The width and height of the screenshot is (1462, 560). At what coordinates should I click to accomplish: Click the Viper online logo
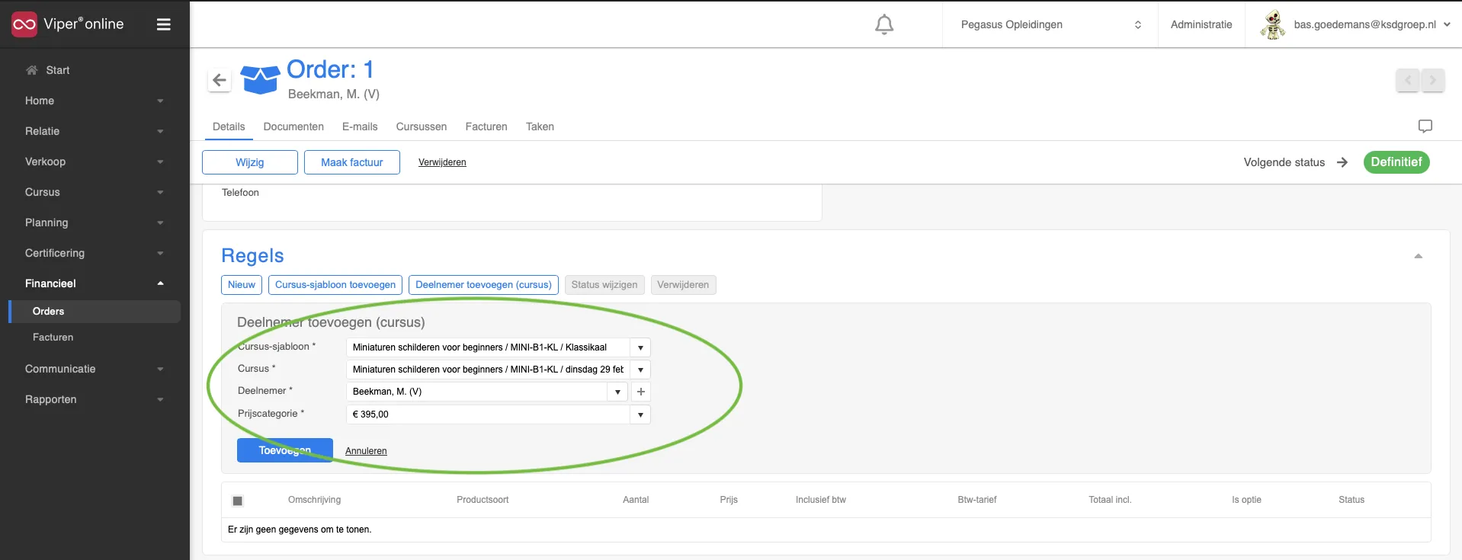68,24
